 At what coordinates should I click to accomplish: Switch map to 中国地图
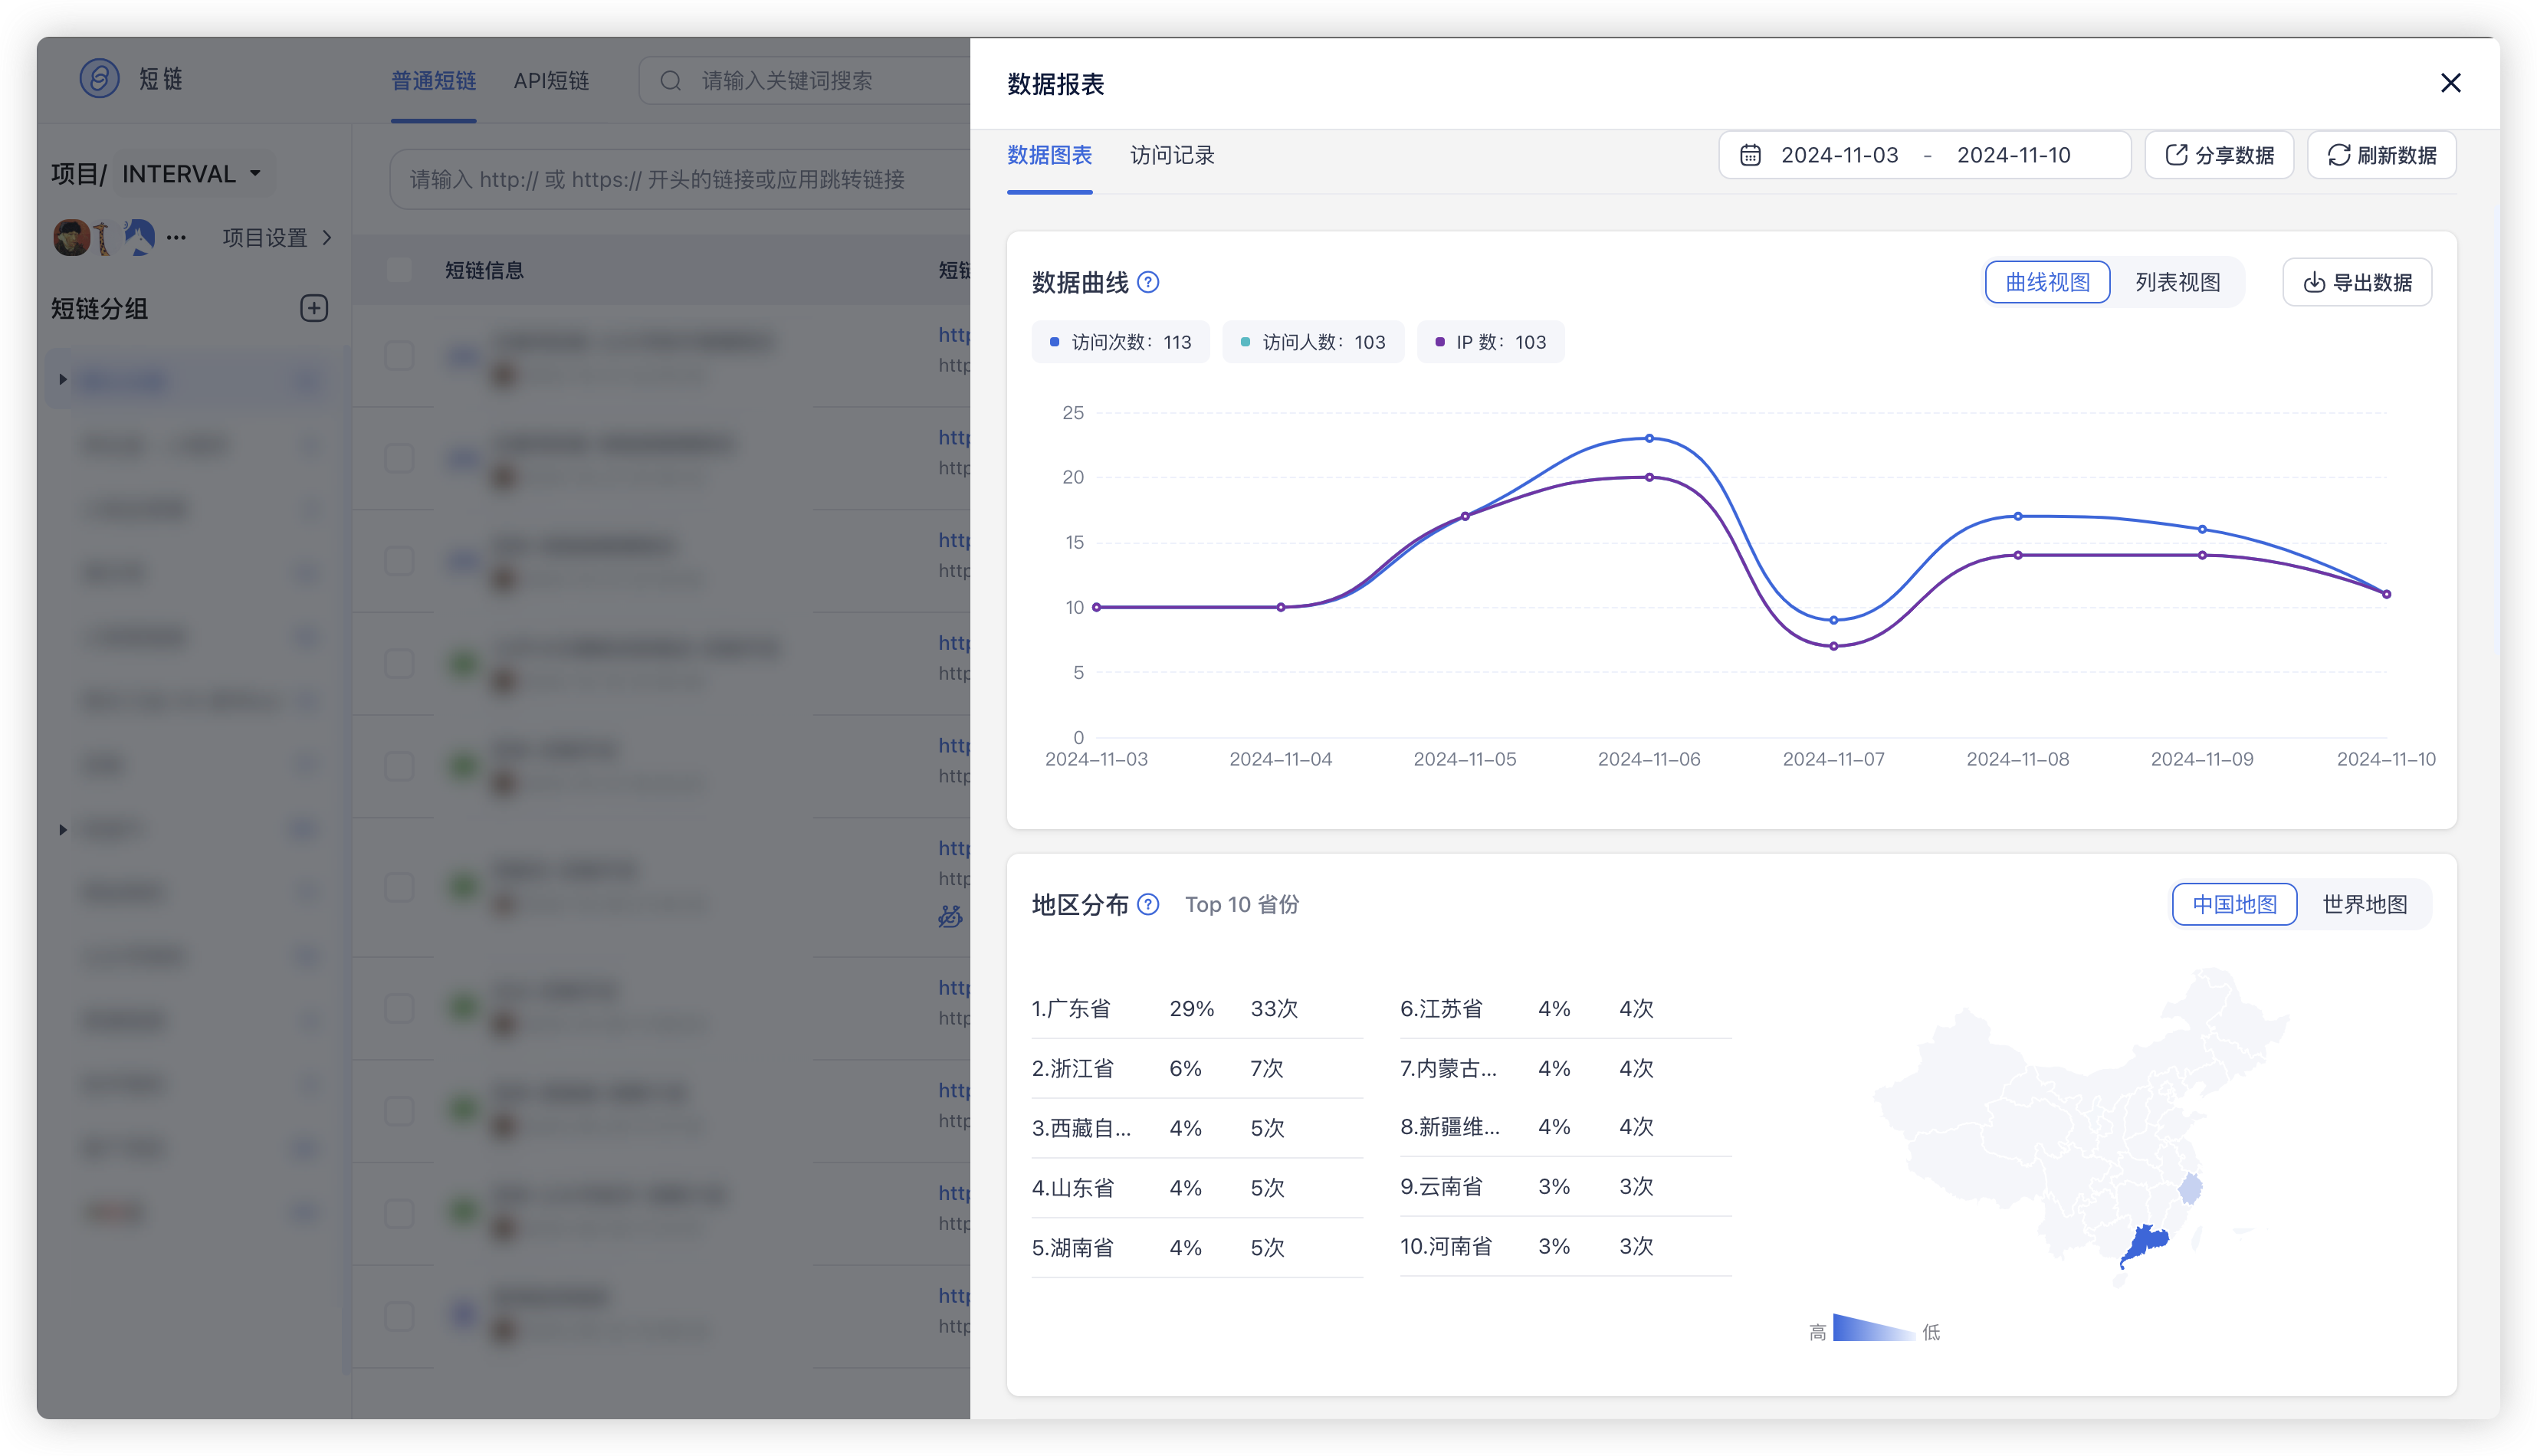coord(2234,905)
